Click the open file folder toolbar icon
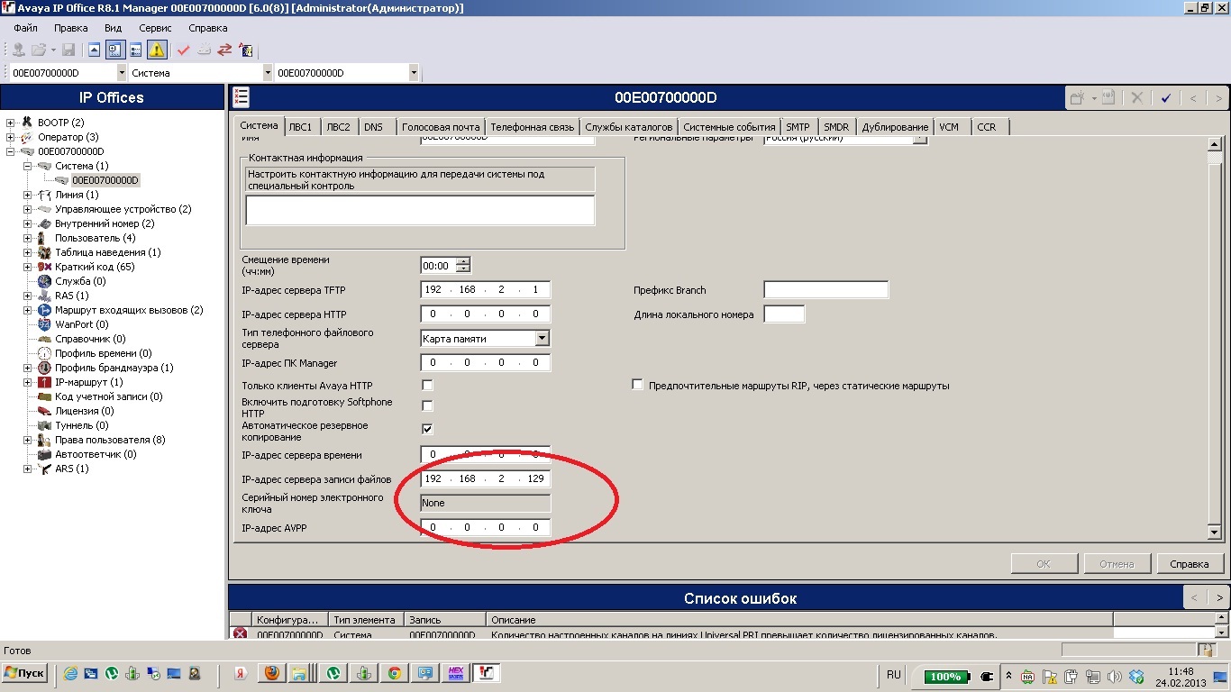This screenshot has width=1231, height=692. [39, 50]
